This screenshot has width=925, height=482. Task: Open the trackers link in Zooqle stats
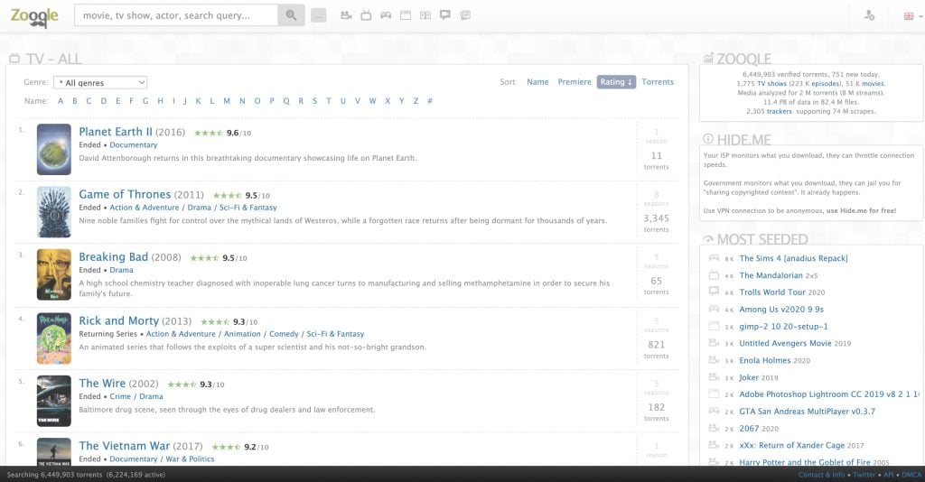click(779, 111)
